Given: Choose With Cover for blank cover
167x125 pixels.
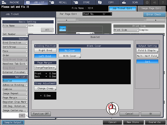Looking at the screenshot, I should pyautogui.click(x=70, y=56).
